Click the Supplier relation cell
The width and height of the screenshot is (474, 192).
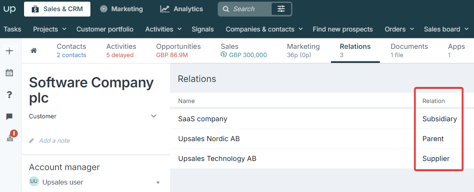tap(436, 158)
